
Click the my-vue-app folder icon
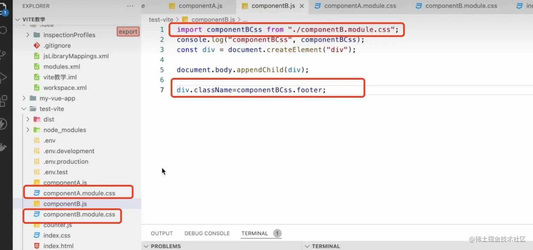tap(33, 98)
